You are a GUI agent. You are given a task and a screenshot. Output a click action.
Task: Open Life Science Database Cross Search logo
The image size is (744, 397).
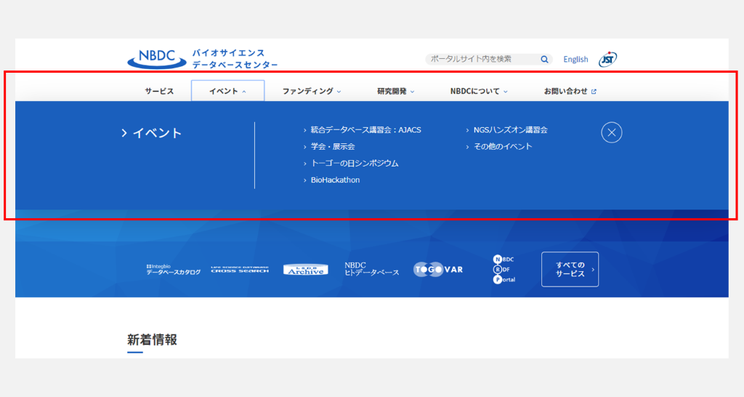point(240,270)
